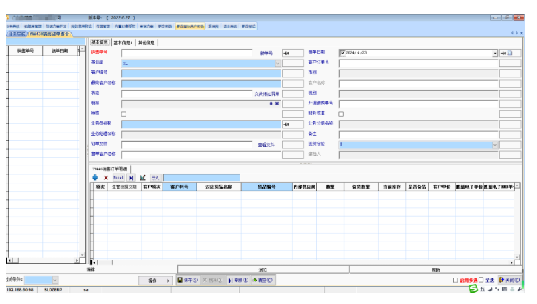Open the soft keyboard icon in input bar
The width and height of the screenshot is (537, 304).
tap(505, 289)
